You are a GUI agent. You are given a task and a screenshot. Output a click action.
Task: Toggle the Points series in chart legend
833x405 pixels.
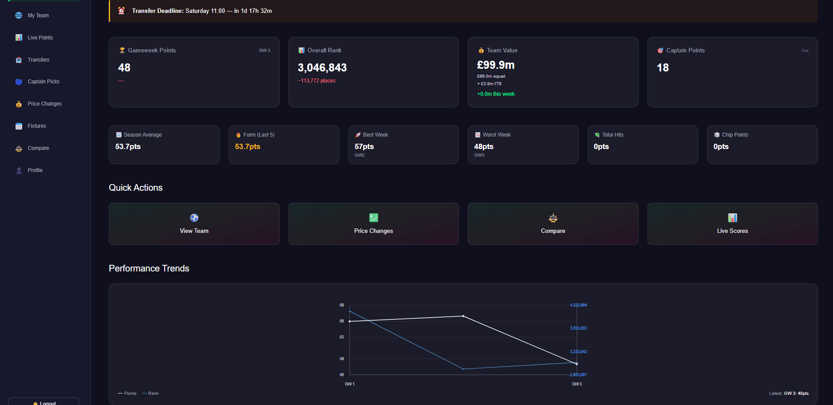coord(128,393)
